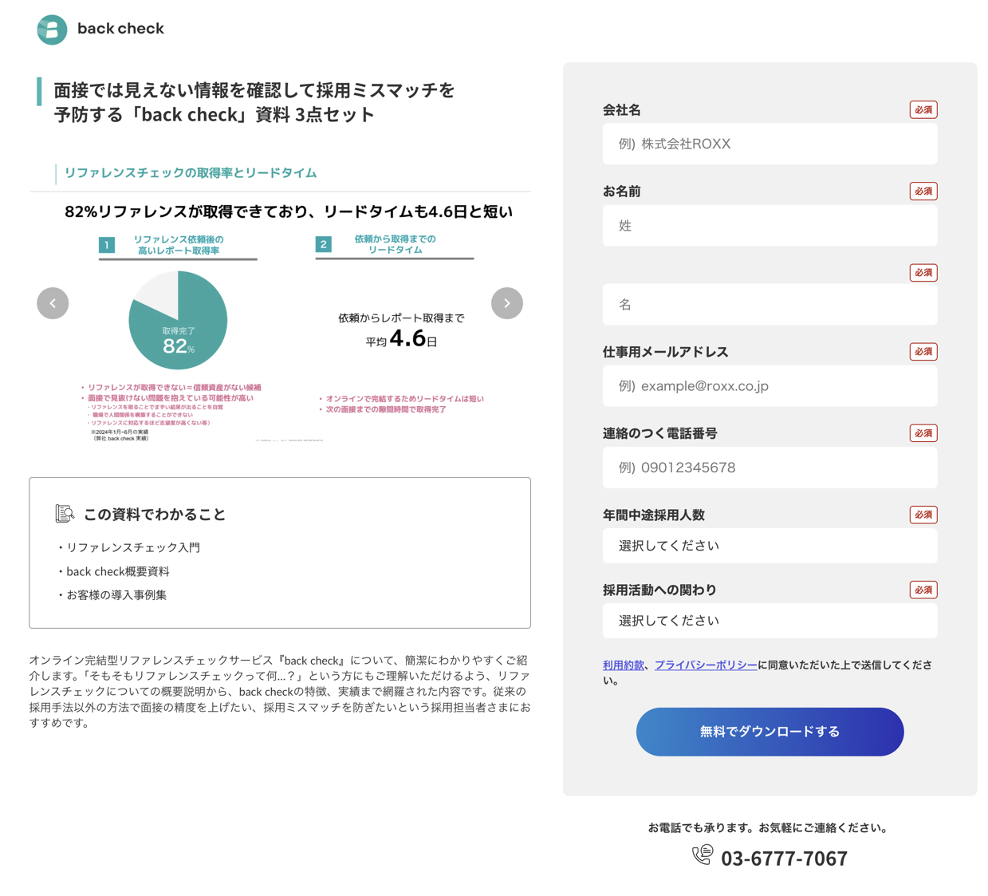Viewport: 988px width, 896px height.
Task: Click the phone number 03-6777-7067
Action: (784, 859)
